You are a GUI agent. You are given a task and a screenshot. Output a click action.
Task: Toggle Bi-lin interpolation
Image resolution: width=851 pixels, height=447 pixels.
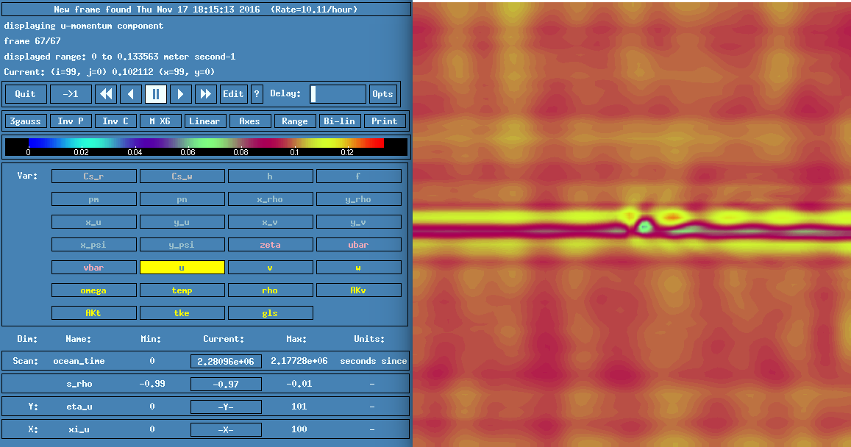(339, 121)
